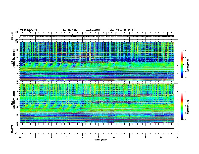Click the ch.1 voltage waveform trace
This screenshot has width=199, height=154.
(x=97, y=36)
